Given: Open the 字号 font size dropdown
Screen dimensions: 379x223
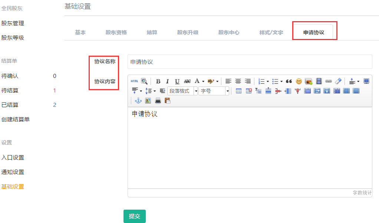Looking at the screenshot, I should click(x=214, y=91).
